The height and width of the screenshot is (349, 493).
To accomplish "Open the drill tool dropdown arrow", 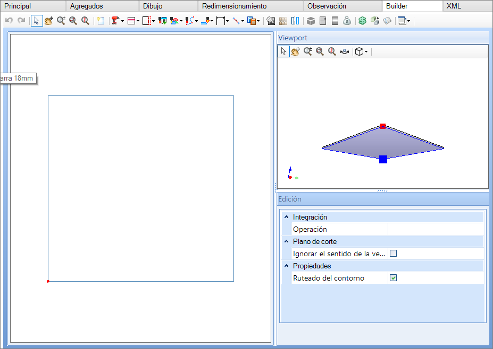I will pos(122,21).
